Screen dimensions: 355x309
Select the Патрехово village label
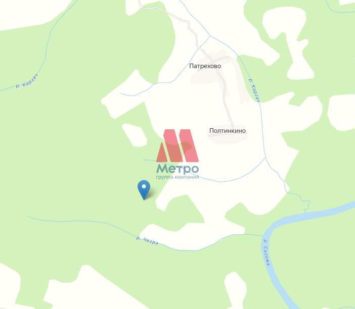click(x=205, y=66)
